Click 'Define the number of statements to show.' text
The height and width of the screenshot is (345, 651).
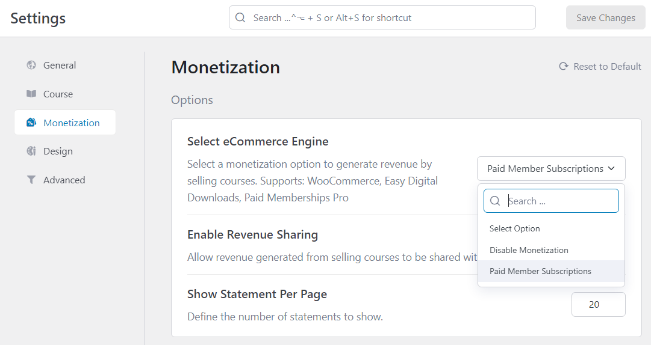(285, 317)
